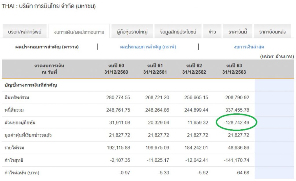Click liabilities value 248,264.86

pos(157,110)
